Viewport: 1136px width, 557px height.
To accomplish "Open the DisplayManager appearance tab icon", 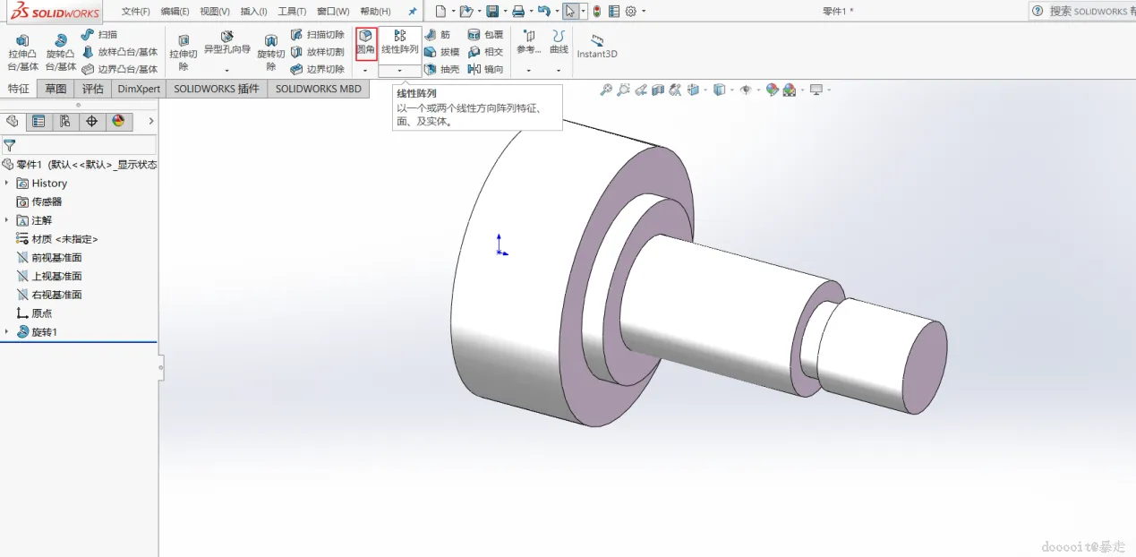I will (117, 122).
